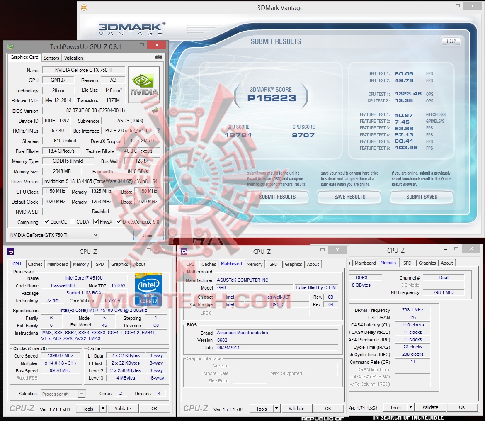
Task: Open Tools dropdown arrow in middle CPU-Z
Action: pyautogui.click(x=277, y=409)
